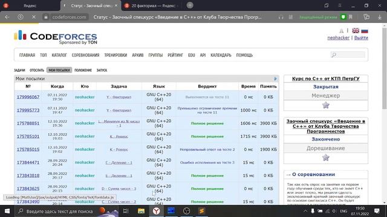Open the tab sidebar icon in title bar
Image resolution: width=387 pixels, height=217 pixels.
(327, 5)
